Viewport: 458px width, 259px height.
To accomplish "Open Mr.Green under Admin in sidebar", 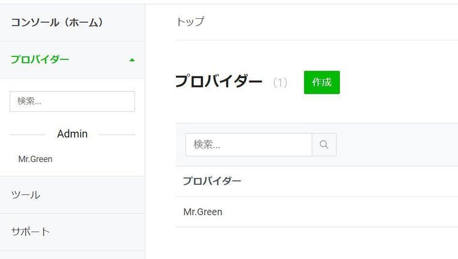I will [35, 159].
